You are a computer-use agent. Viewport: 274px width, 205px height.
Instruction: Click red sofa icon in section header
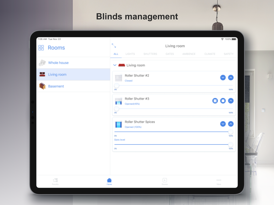pos(122,65)
